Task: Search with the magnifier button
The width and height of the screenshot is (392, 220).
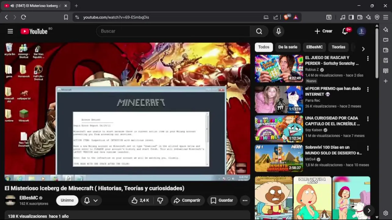Action: tap(259, 31)
